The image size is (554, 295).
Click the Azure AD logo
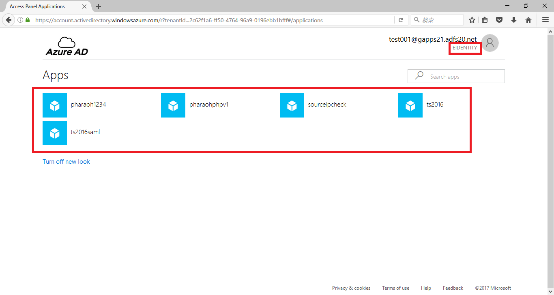(67, 46)
